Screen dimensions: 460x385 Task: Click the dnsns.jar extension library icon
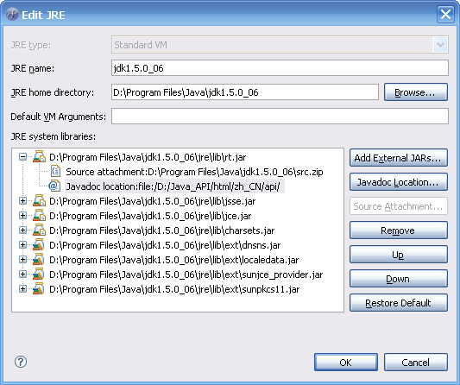[x=39, y=245]
